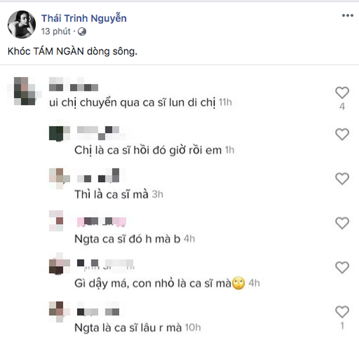Like the "Chị là ca sĩ hồi đó" reply
359x340 pixels.
point(342,135)
